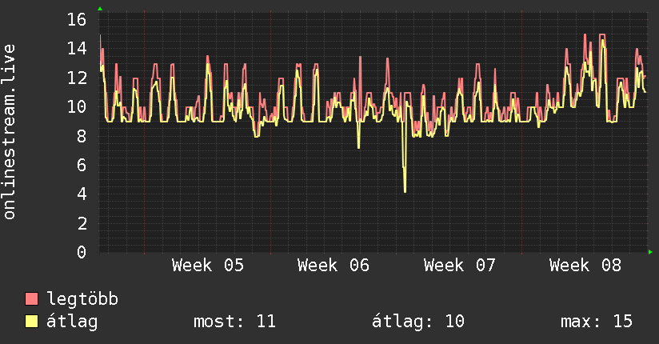This screenshot has width=659, height=344.
Task: Click the y-axis label 6
Action: [x=82, y=166]
